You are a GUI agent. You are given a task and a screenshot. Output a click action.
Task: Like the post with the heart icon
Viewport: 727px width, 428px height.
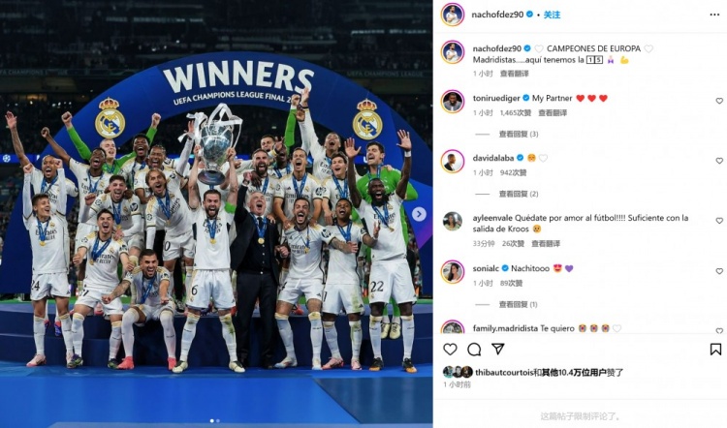450,350
